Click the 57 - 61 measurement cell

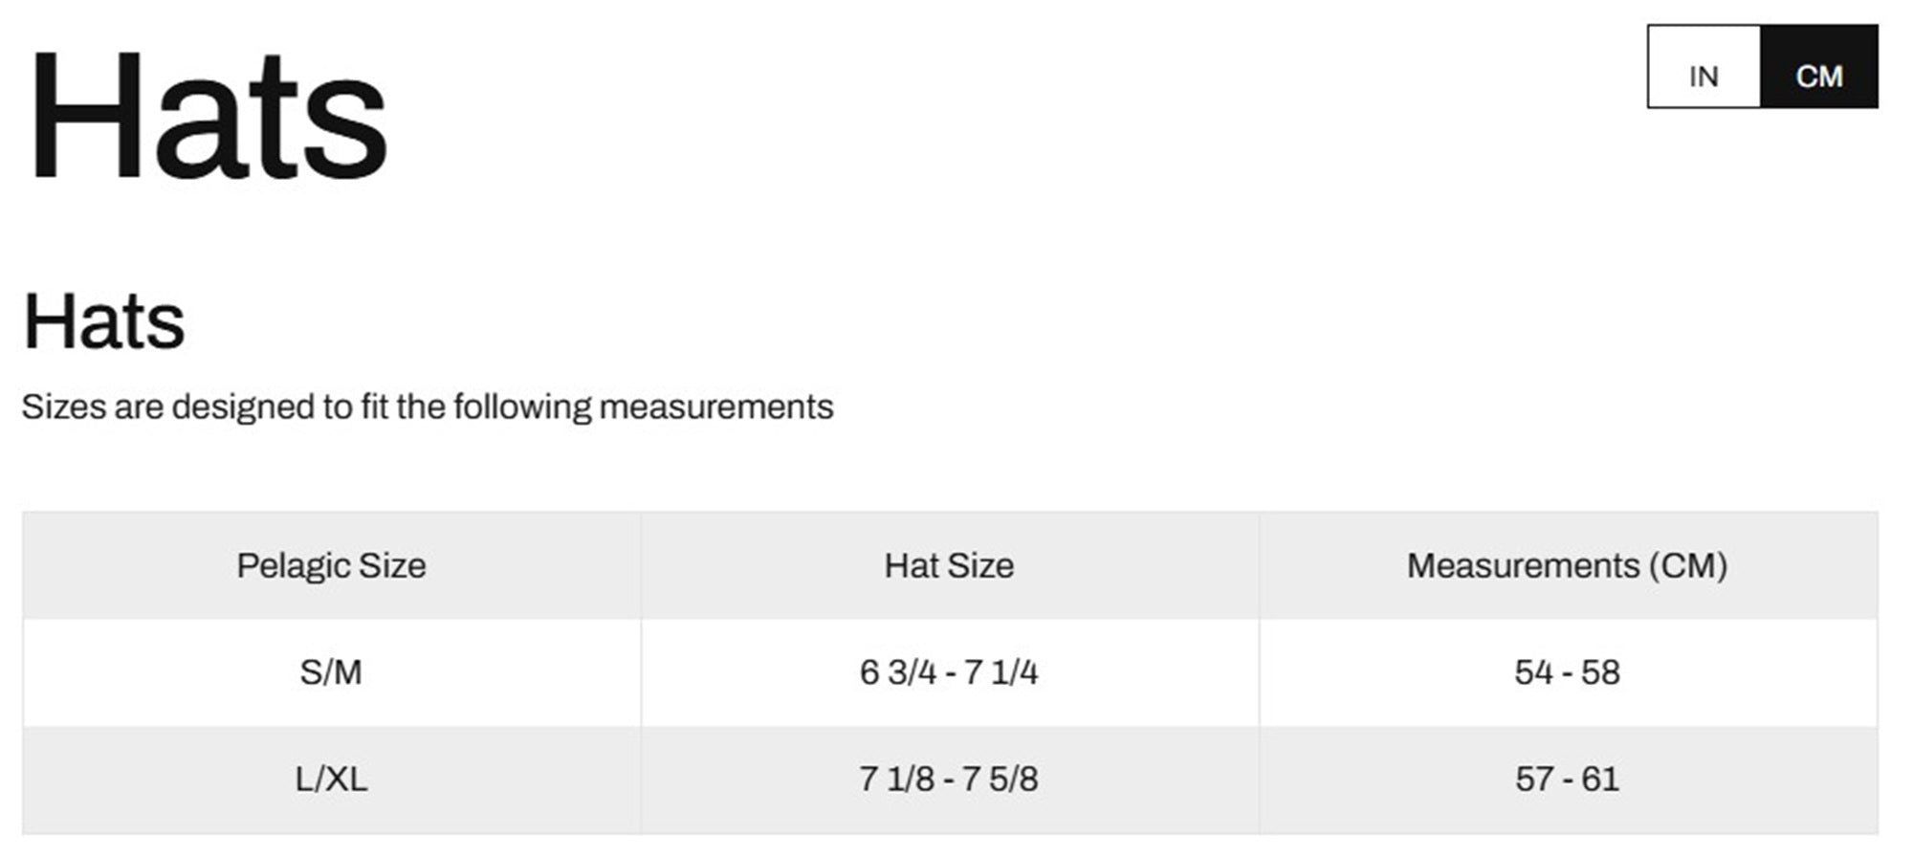click(1569, 780)
